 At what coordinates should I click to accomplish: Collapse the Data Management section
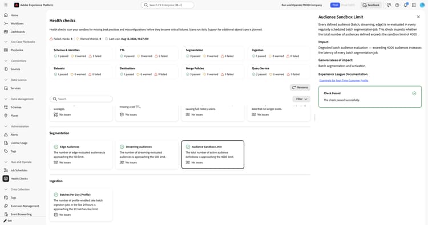click(6, 99)
